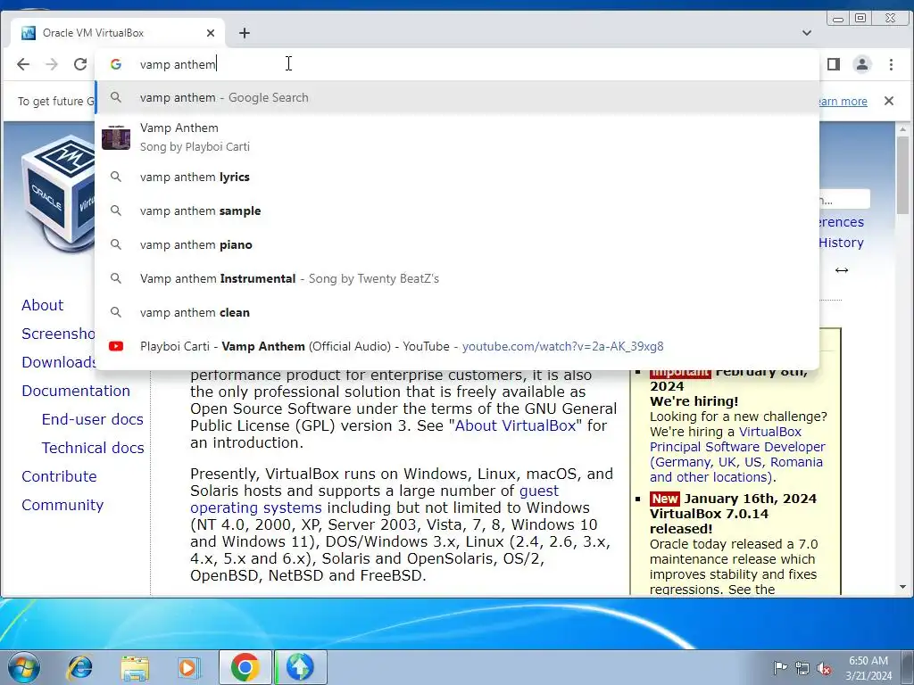
Task: Select 'Vamp anthem Instrumental' suggestion
Action: tap(457, 278)
